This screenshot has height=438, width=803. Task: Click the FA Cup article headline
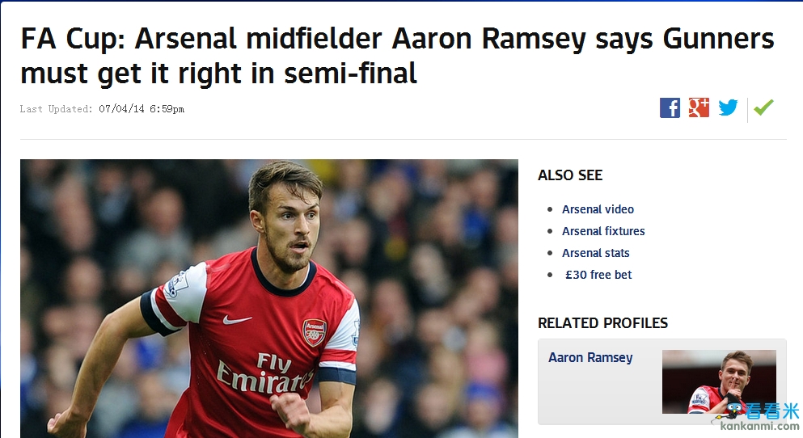click(396, 55)
